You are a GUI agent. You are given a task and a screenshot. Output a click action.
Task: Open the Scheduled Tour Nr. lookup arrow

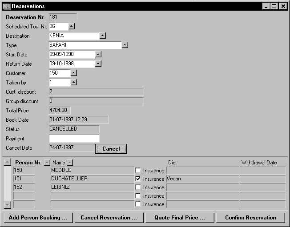[x=72, y=26]
